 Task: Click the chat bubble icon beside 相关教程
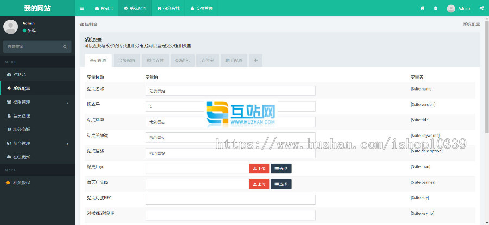8,183
